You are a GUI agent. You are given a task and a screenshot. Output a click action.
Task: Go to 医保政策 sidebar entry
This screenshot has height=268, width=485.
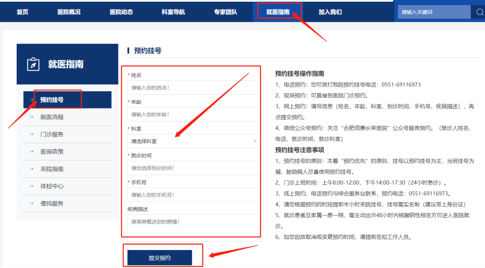(52, 151)
